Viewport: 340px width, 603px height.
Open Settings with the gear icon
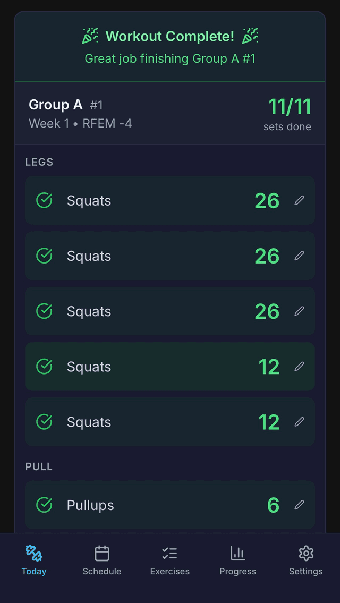(x=305, y=554)
